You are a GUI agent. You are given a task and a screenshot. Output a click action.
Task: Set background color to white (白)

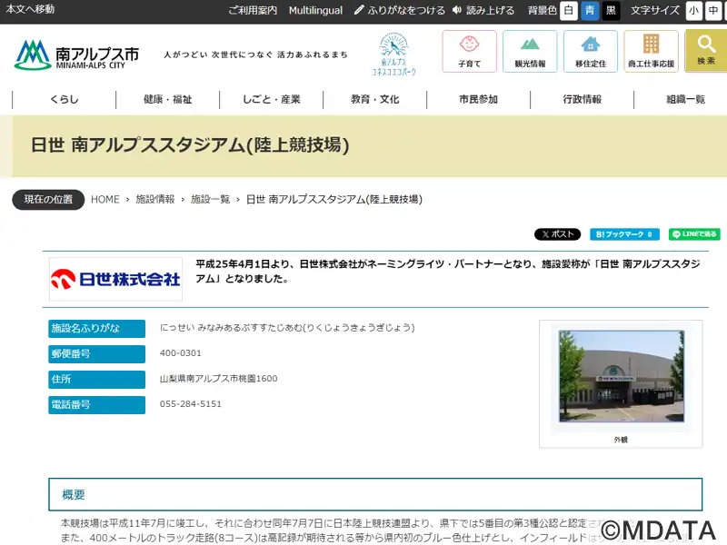coord(569,11)
